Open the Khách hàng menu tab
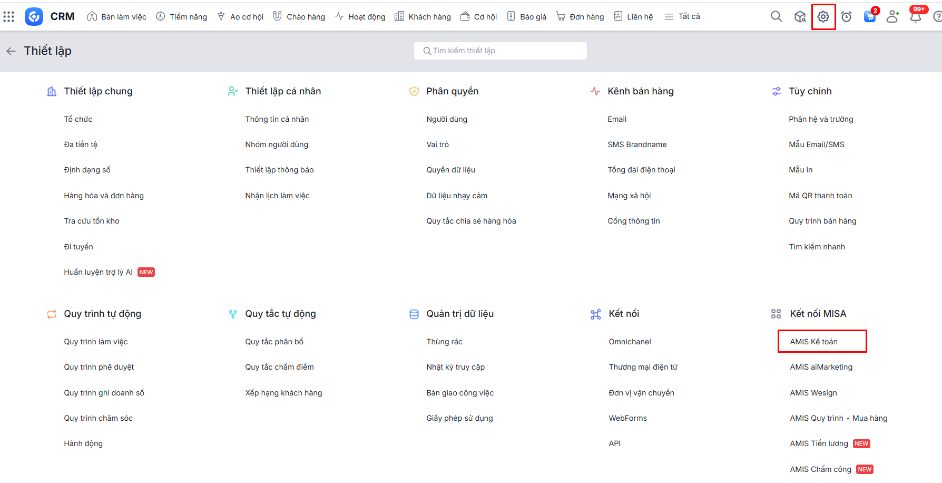942x483 pixels. coord(423,17)
